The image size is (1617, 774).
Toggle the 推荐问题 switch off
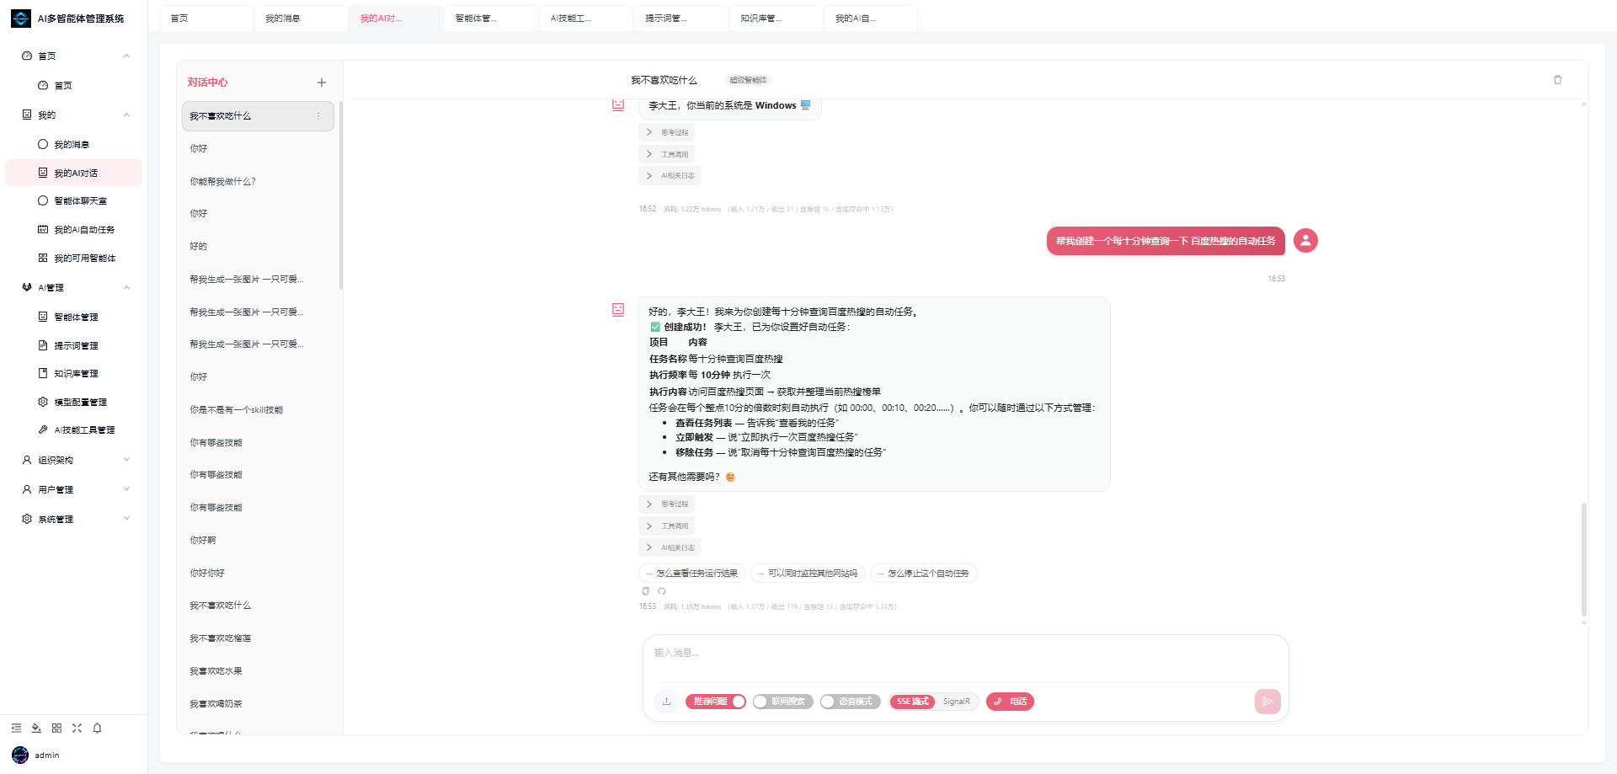tap(716, 702)
